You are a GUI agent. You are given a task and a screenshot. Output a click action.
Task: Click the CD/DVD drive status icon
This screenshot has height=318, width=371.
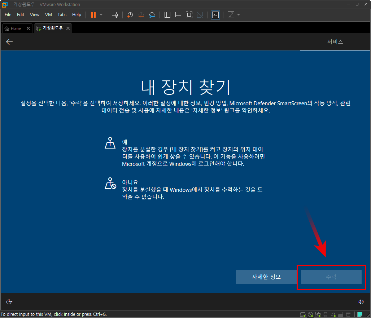pyautogui.click(x=310, y=314)
